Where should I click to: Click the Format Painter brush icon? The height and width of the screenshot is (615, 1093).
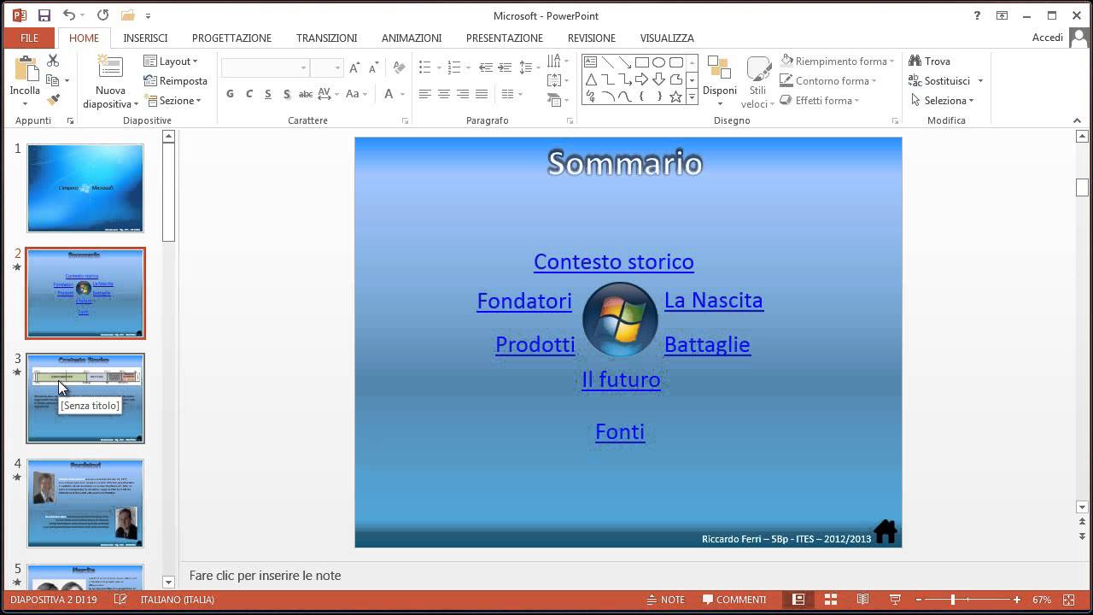coord(53,100)
